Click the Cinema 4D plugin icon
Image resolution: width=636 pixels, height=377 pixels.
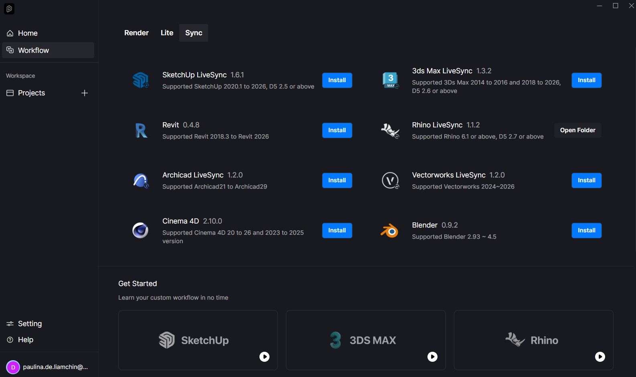click(x=140, y=230)
